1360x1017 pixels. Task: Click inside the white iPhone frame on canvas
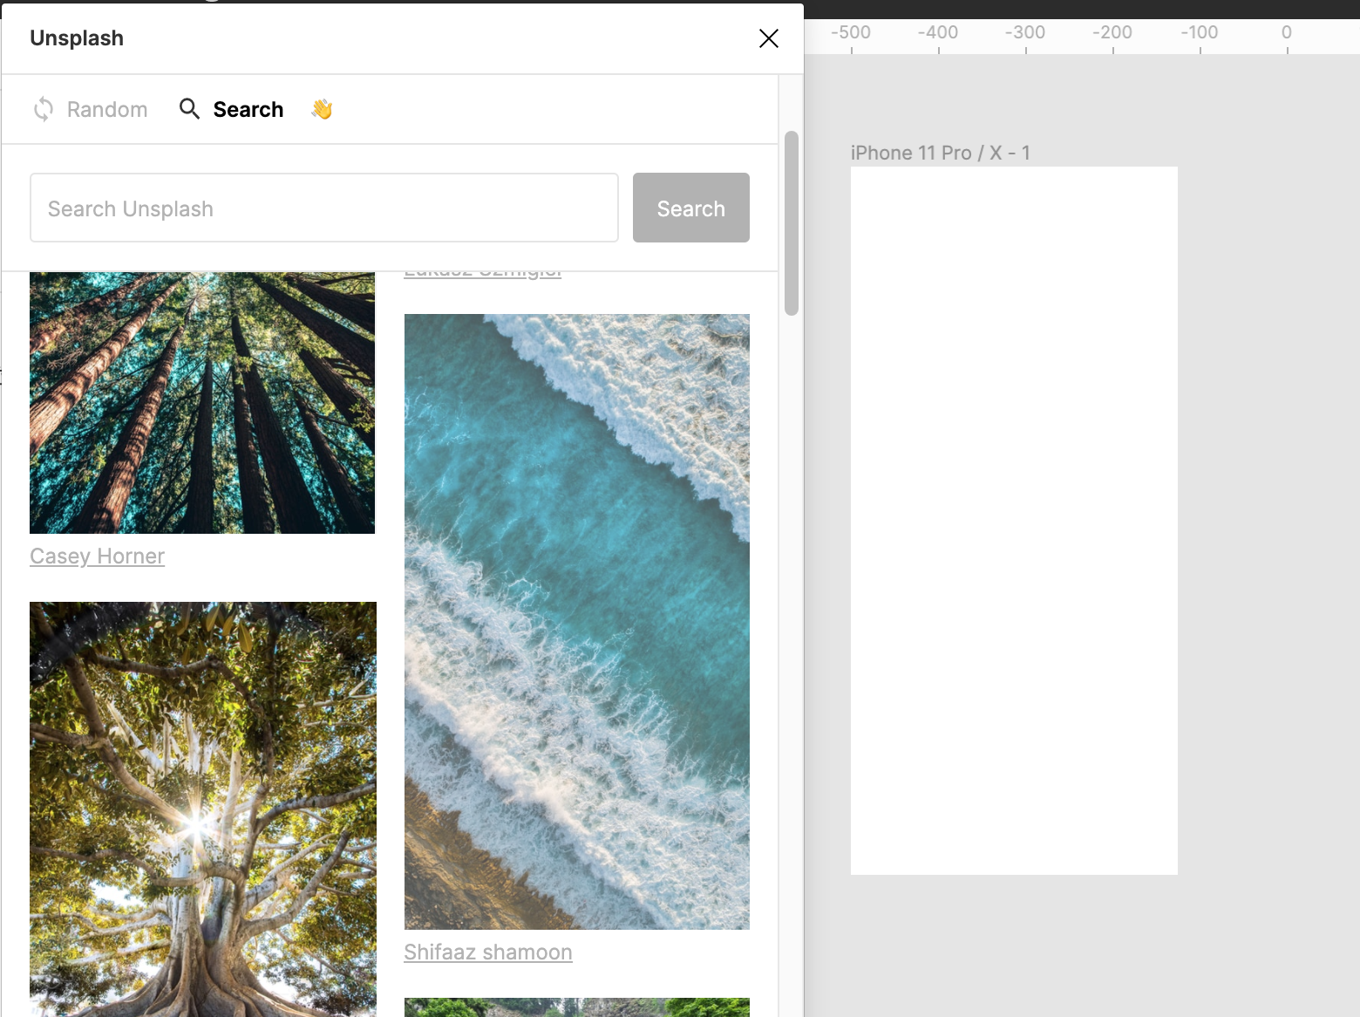click(1013, 521)
